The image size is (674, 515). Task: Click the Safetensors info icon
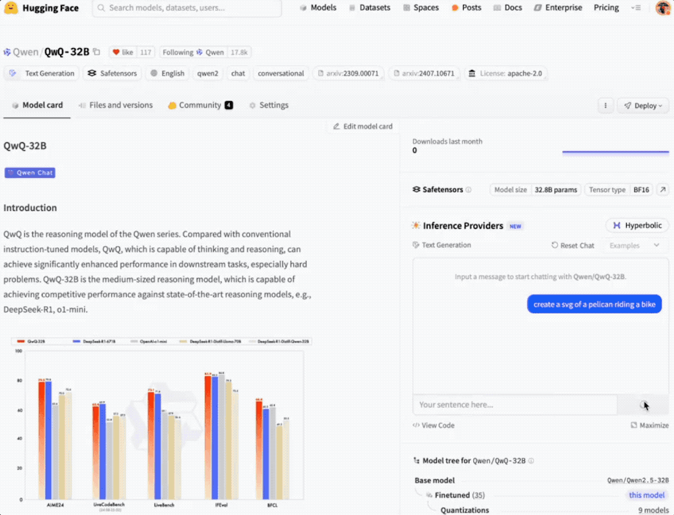tap(468, 189)
